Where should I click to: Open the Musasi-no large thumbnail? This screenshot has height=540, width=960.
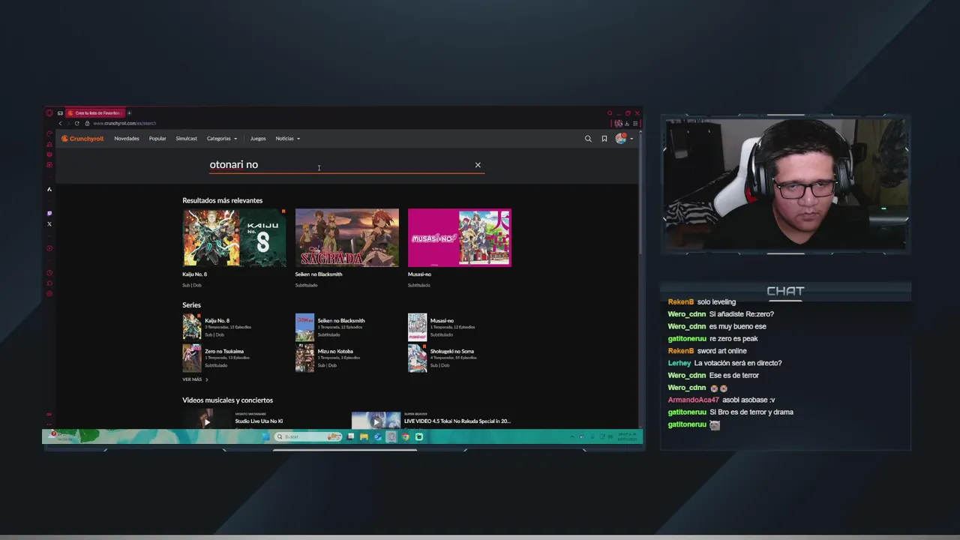point(460,238)
